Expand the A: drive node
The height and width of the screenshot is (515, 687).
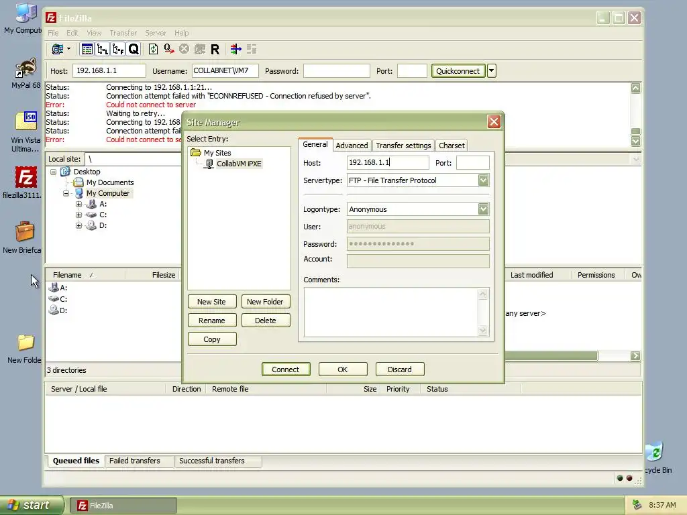[79, 204]
